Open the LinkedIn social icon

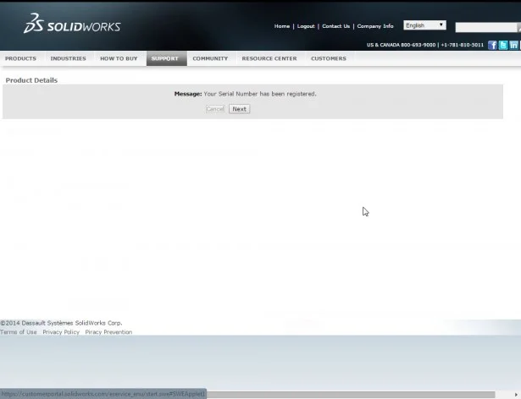(x=514, y=45)
